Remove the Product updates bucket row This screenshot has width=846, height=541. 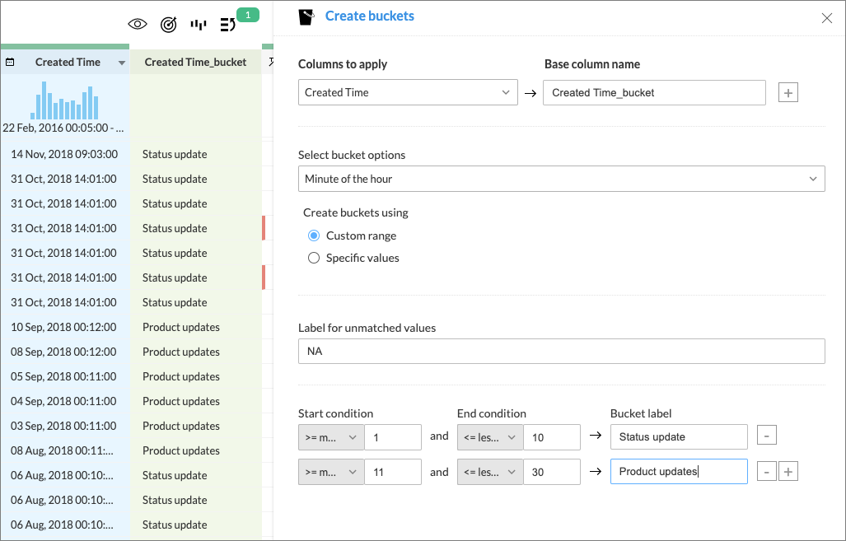[x=766, y=472]
